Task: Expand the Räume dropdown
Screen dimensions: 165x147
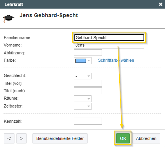Action: point(82,99)
